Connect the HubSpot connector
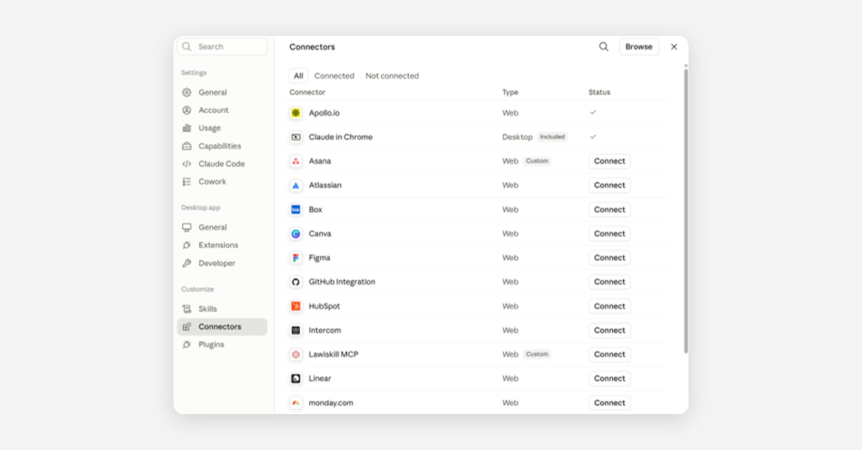The image size is (862, 450). coord(610,306)
